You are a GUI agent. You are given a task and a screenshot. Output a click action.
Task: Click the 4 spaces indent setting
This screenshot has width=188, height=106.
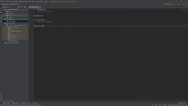[164, 105]
